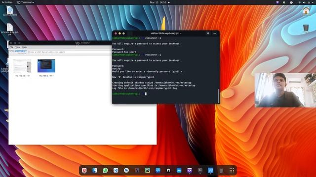Click the Wi-Fi icon in the top bar
Screen dimensions: 316x177
[300, 2]
